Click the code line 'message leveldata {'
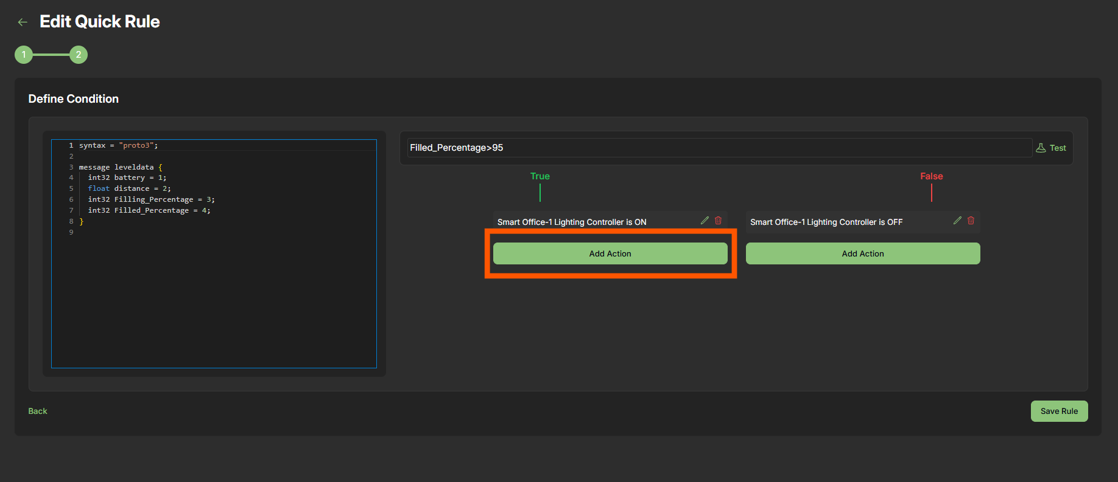Image resolution: width=1118 pixels, height=482 pixels. point(121,167)
